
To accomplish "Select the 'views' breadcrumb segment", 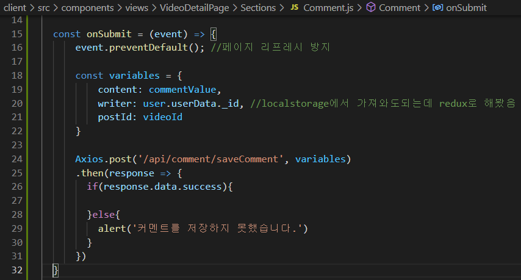I will (x=137, y=8).
